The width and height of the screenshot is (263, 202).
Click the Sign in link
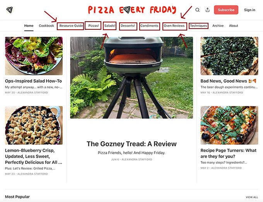point(249,10)
